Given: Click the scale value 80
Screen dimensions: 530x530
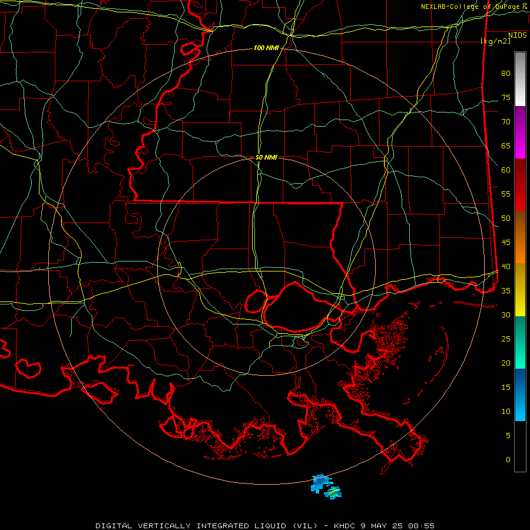Looking at the screenshot, I should pos(506,74).
